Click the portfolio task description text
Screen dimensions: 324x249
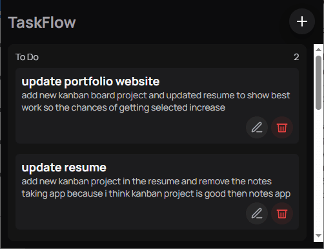tap(156, 102)
